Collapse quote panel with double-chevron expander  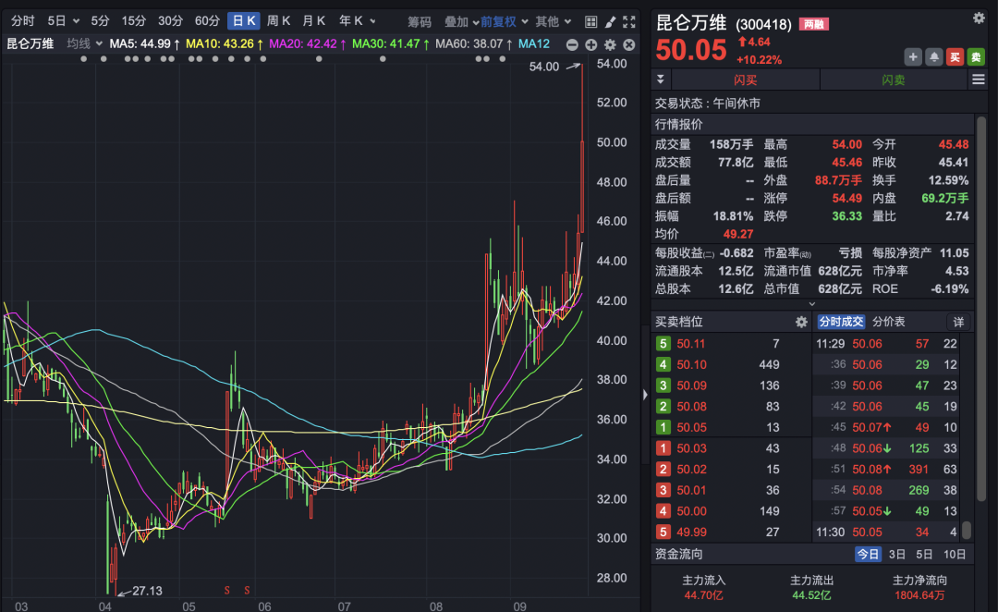tap(660, 79)
